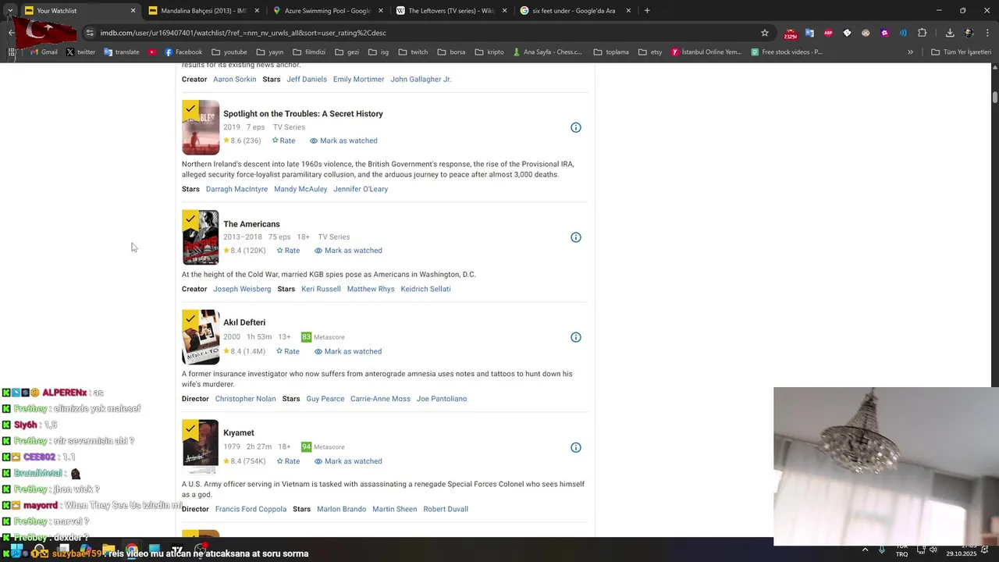Open info icon for The Americans
Image resolution: width=999 pixels, height=562 pixels.
point(575,237)
